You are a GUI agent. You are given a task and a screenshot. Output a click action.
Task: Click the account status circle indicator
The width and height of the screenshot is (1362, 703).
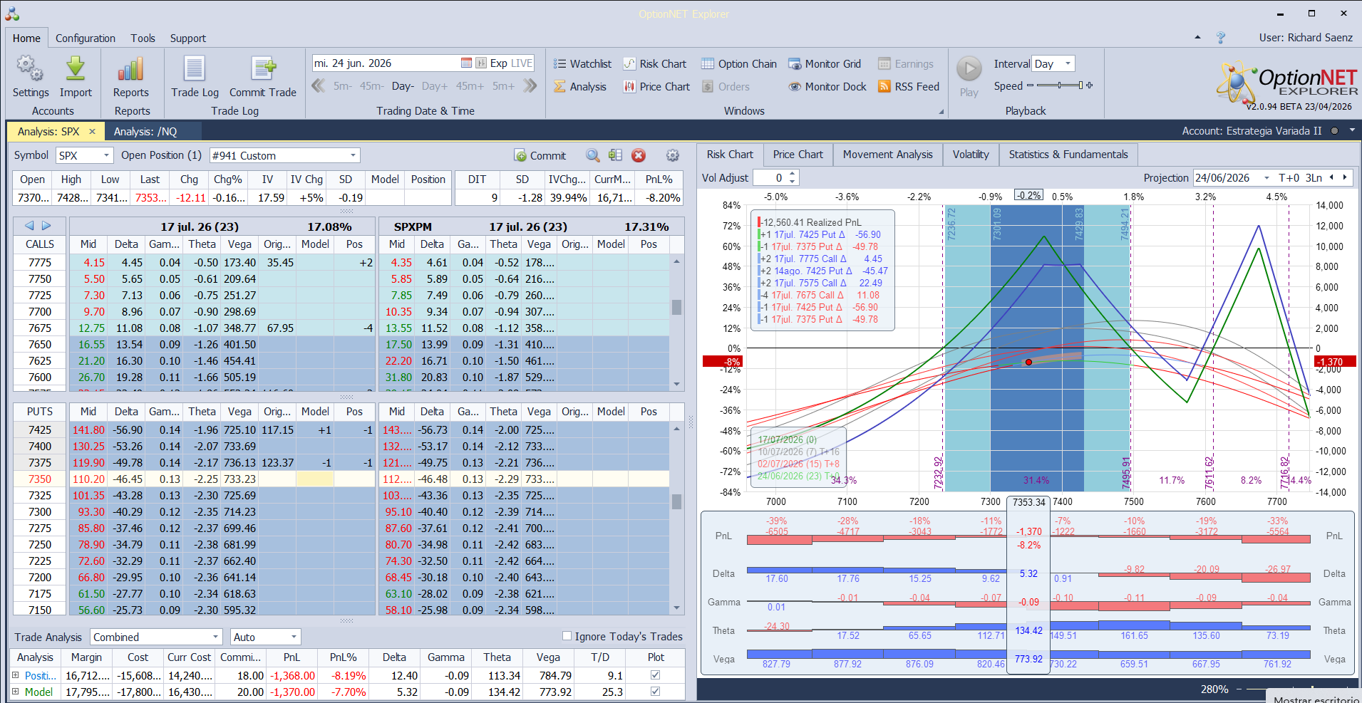pyautogui.click(x=1334, y=131)
